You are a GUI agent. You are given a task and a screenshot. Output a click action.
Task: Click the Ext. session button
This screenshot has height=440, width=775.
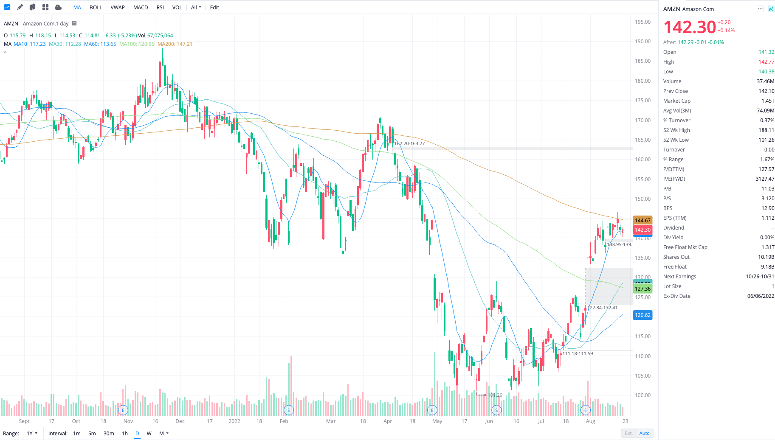pos(628,433)
